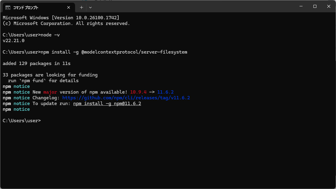Click the Command Prompt tab icon

pyautogui.click(x=8, y=7)
